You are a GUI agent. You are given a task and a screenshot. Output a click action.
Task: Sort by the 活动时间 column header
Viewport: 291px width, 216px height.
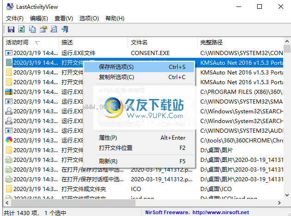[x=31, y=43]
